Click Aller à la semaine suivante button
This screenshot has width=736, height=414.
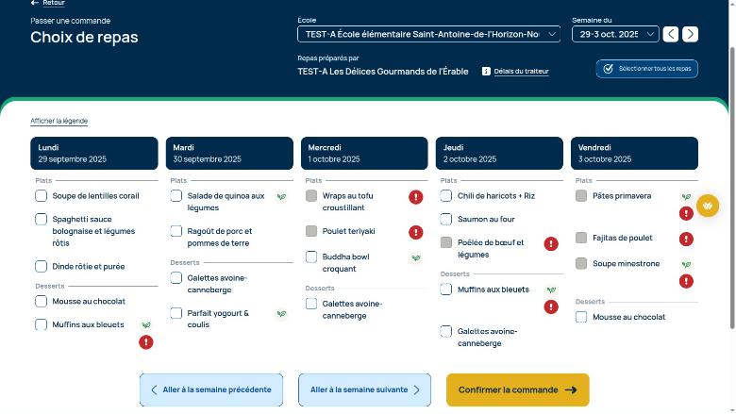coord(364,389)
